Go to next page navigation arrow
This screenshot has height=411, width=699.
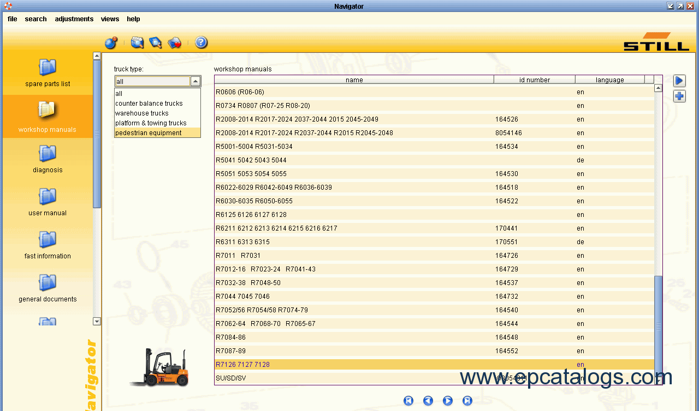pos(448,401)
